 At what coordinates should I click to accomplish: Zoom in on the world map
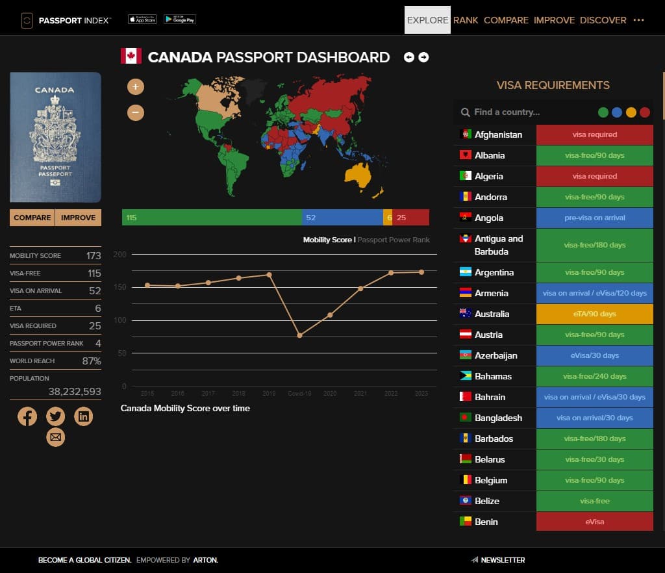click(x=136, y=86)
